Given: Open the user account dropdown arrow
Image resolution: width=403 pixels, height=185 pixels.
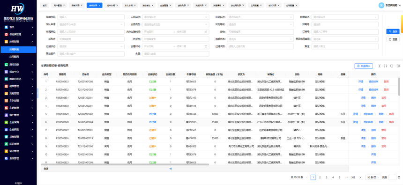Looking at the screenshot, I should click(x=400, y=5).
